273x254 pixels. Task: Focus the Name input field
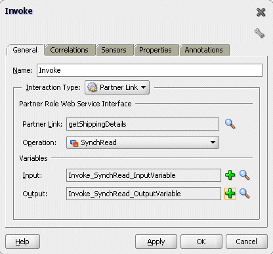[x=150, y=70]
